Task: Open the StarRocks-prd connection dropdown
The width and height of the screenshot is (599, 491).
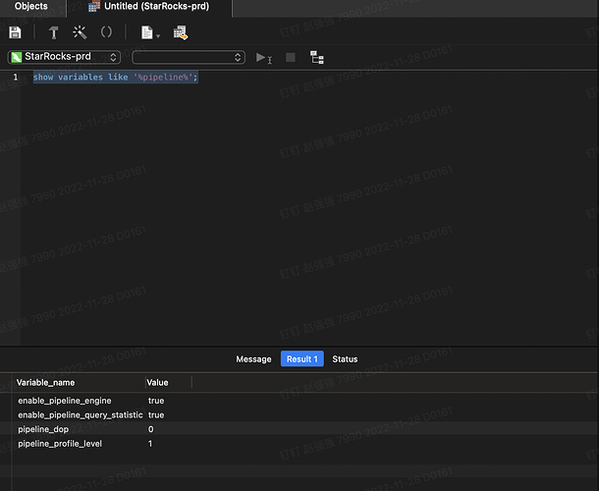Action: [x=65, y=57]
